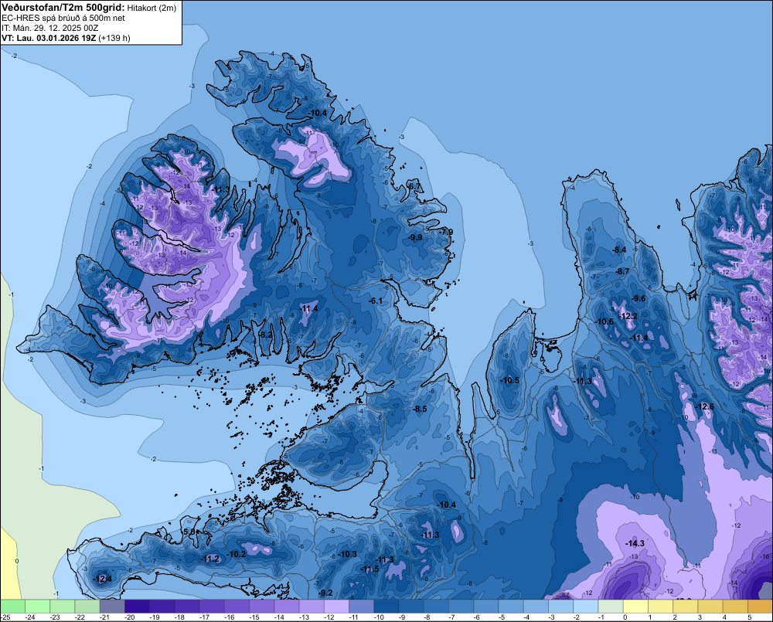
Task: Click the grey-blue legend swatch above -21
Action: pos(112,606)
